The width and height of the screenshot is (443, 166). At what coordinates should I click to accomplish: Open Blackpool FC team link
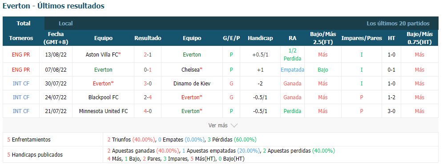click(103, 97)
